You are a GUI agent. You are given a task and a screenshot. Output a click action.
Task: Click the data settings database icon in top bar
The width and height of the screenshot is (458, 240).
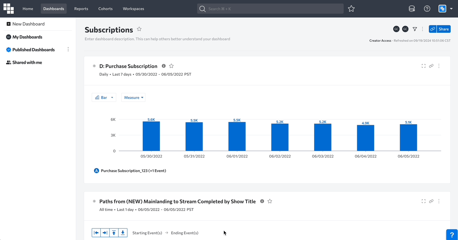[x=412, y=9]
